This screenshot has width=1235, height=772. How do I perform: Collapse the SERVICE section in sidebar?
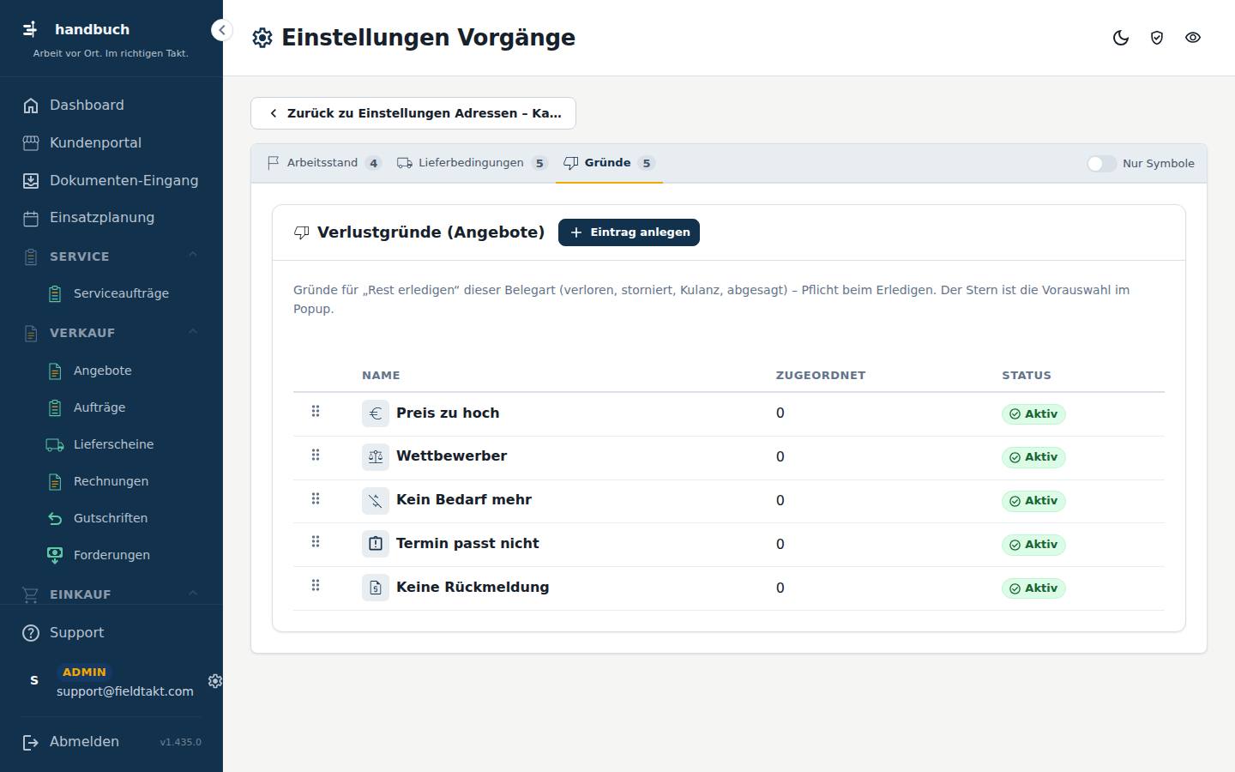pos(193,256)
